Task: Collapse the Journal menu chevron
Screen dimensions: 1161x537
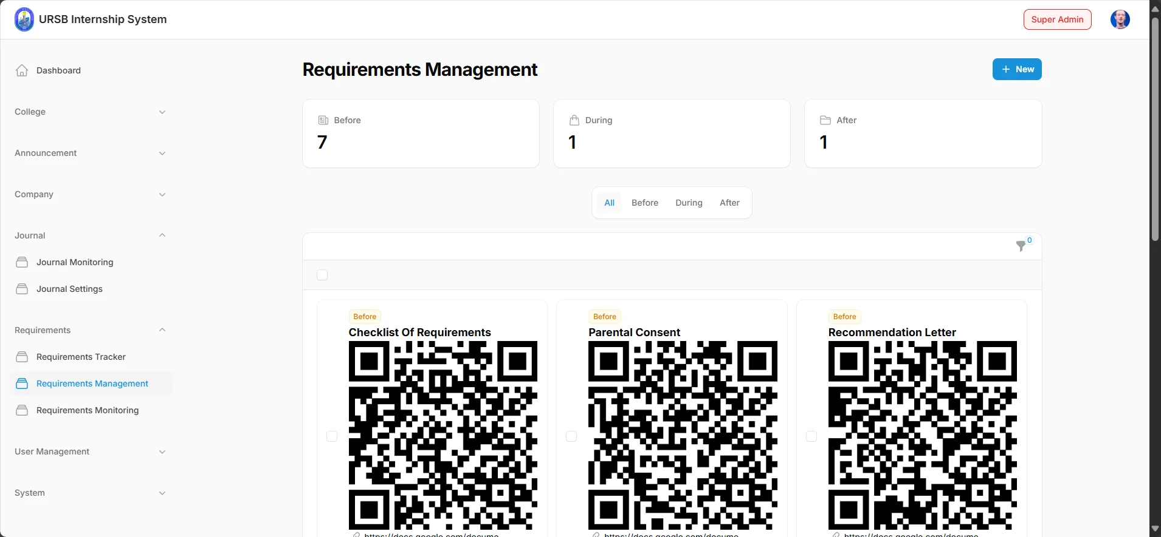Action: point(162,235)
